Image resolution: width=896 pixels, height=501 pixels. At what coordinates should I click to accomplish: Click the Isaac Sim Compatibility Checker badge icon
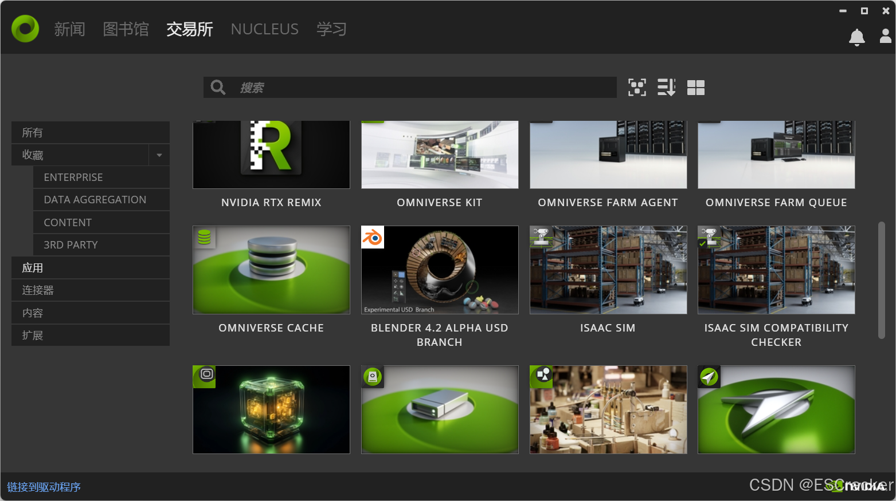[709, 237]
